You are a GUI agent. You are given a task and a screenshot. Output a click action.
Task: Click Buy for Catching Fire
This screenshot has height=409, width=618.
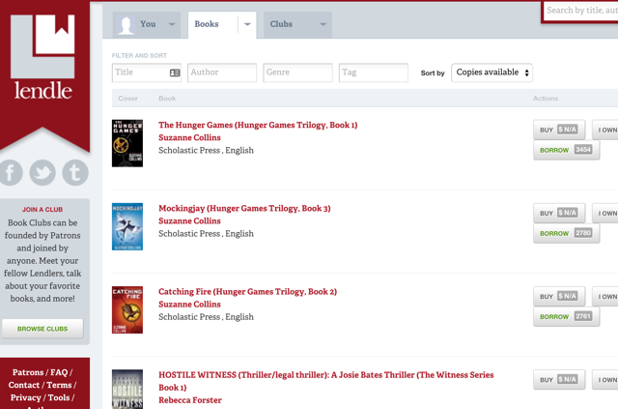pyautogui.click(x=559, y=297)
